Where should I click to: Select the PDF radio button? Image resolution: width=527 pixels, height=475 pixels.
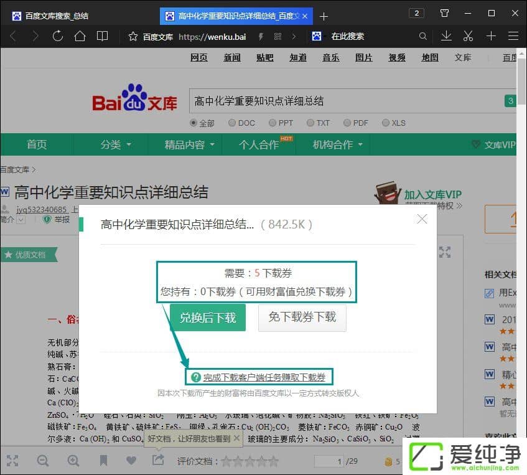(x=347, y=123)
